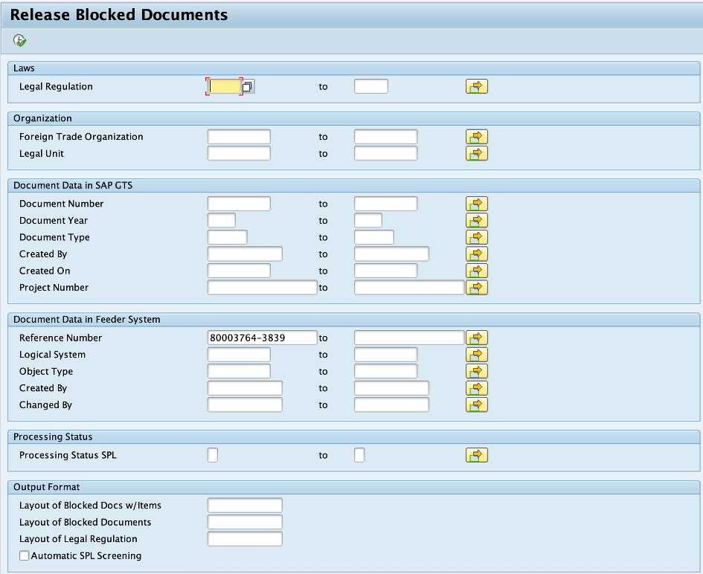703x574 pixels.
Task: Click the Legal Unit 'to' field
Action: [385, 154]
